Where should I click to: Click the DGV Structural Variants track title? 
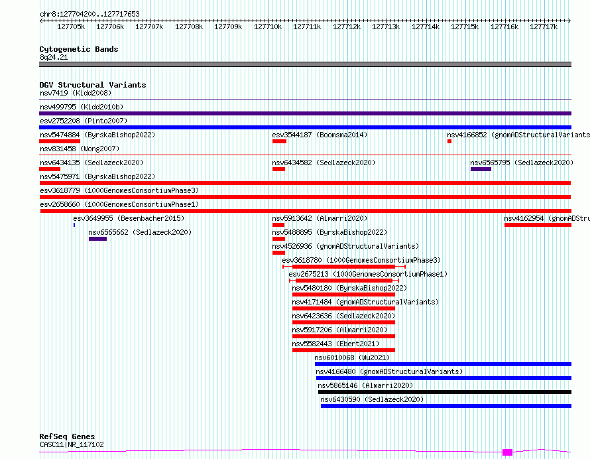[x=93, y=85]
